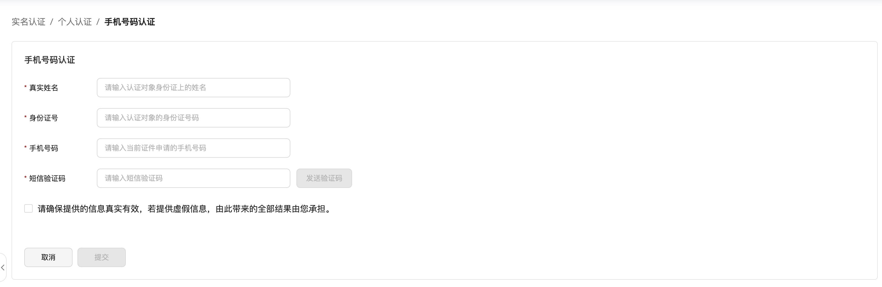Click the 短信验证码 field label

pyautogui.click(x=47, y=178)
